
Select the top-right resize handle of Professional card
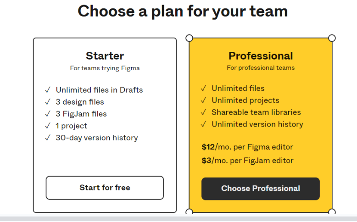[332, 38]
